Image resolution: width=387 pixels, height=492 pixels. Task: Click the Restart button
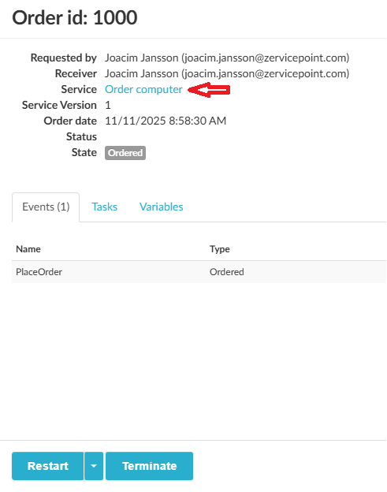coord(47,466)
